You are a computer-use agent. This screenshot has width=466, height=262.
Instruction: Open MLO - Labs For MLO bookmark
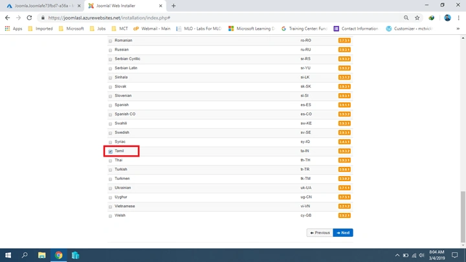click(x=199, y=28)
